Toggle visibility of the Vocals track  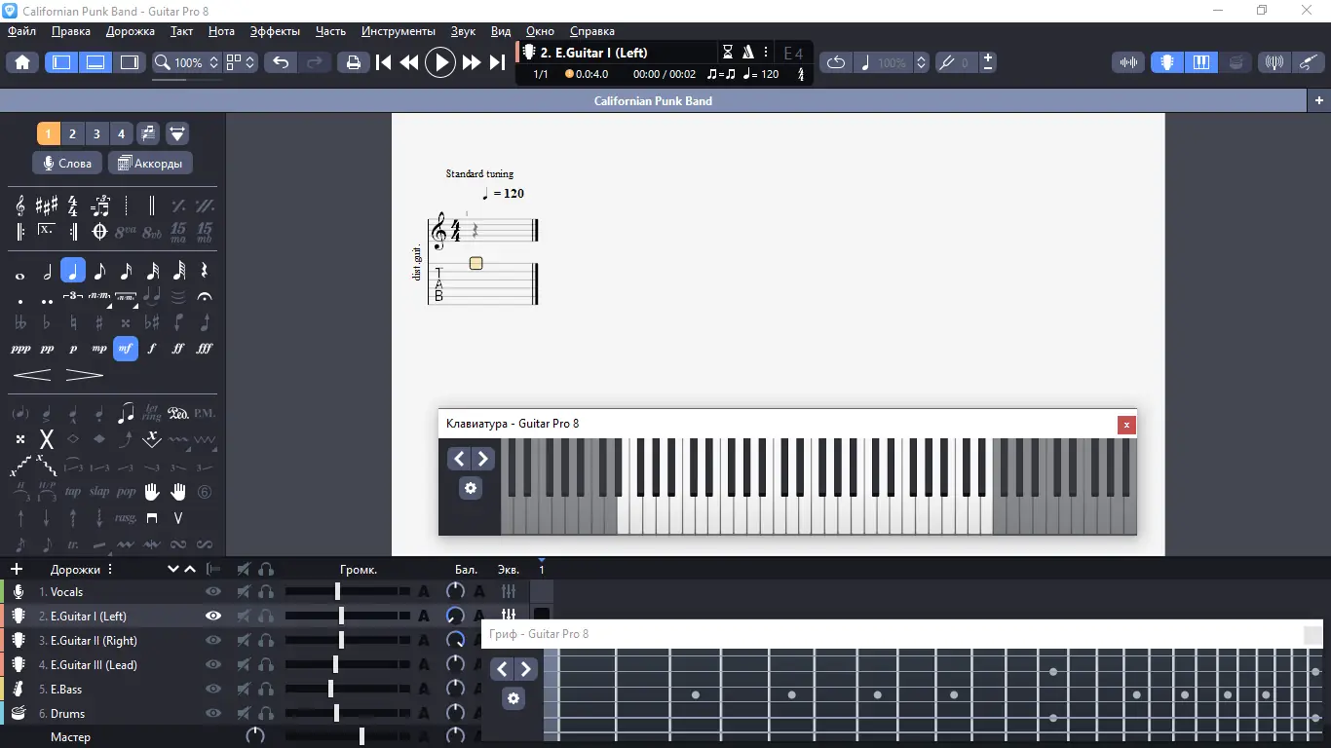pyautogui.click(x=213, y=591)
